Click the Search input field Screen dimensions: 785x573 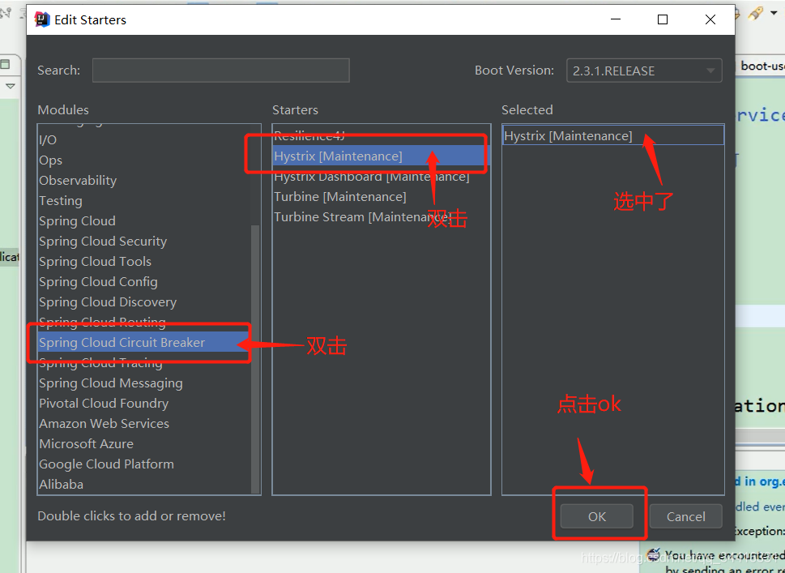click(221, 71)
